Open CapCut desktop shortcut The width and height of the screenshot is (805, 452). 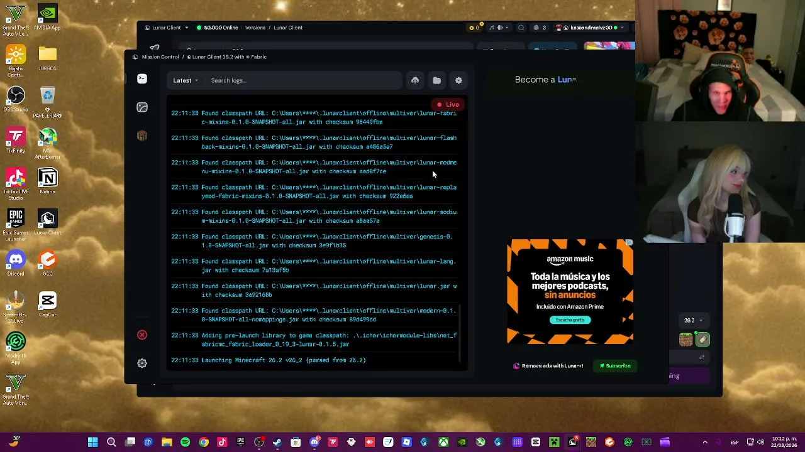(x=48, y=304)
